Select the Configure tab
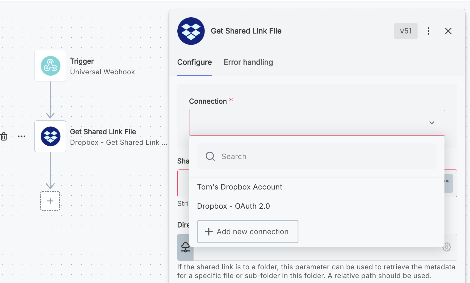 [195, 62]
